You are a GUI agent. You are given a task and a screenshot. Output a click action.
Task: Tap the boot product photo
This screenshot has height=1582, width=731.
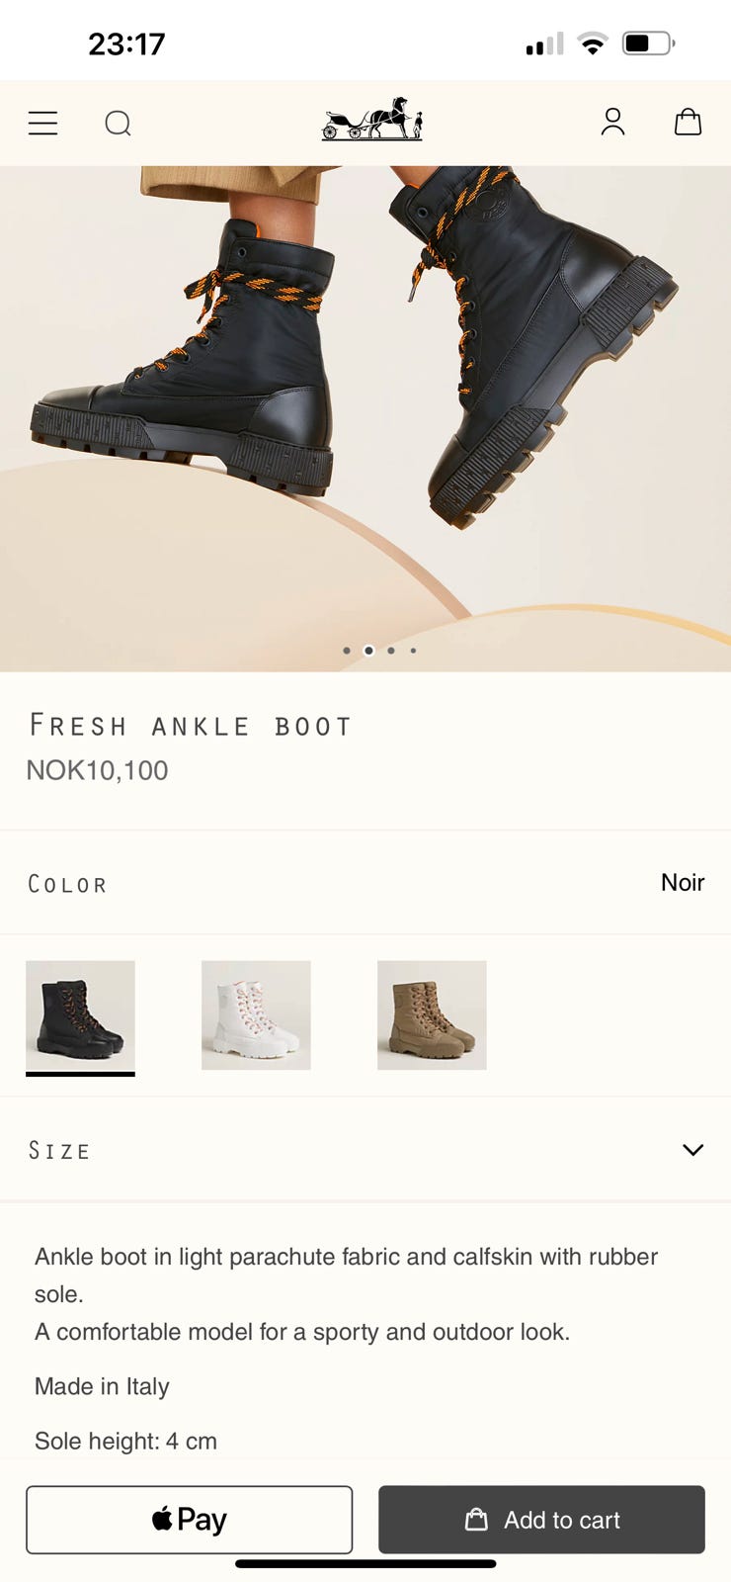(x=365, y=395)
